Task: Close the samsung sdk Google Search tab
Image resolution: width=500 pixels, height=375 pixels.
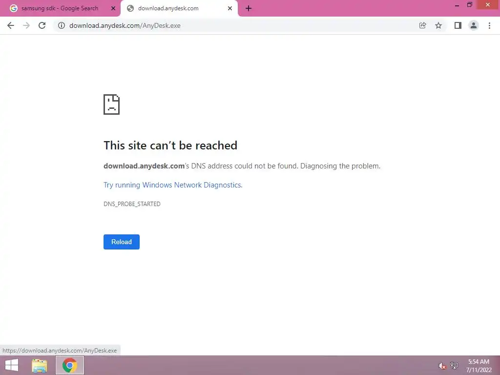Action: click(x=113, y=8)
